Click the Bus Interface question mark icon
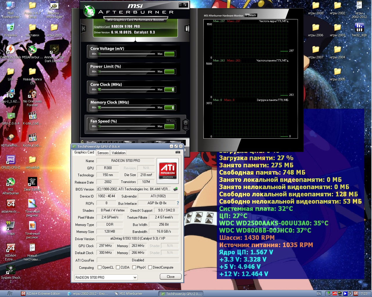Viewport: 372px width, 297px height. coord(178,203)
